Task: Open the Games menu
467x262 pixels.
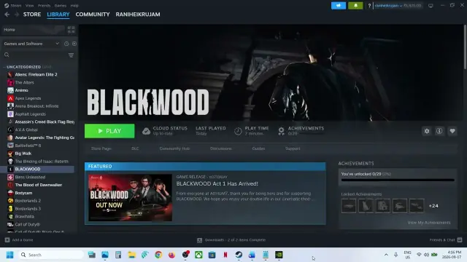Action: [60, 6]
